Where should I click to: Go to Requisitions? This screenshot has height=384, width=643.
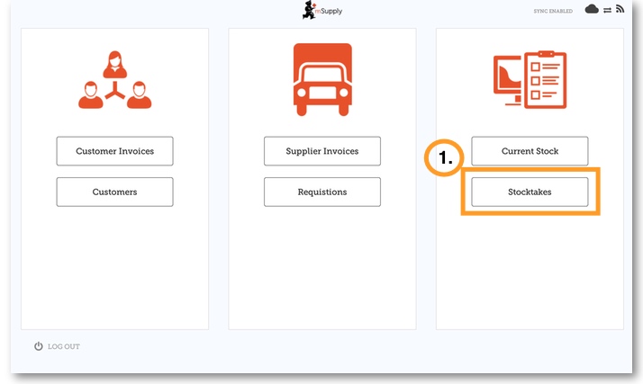point(321,192)
